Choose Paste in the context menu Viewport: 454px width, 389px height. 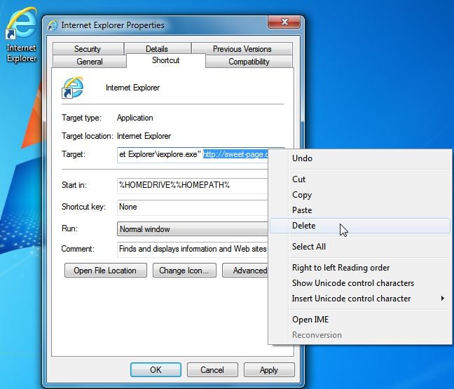(x=360, y=210)
